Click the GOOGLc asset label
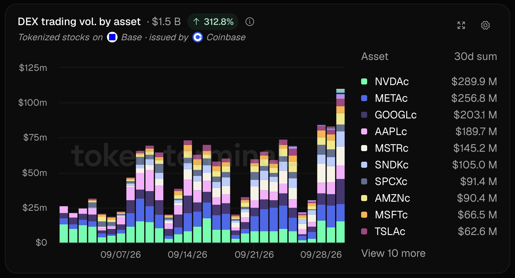 click(x=396, y=115)
